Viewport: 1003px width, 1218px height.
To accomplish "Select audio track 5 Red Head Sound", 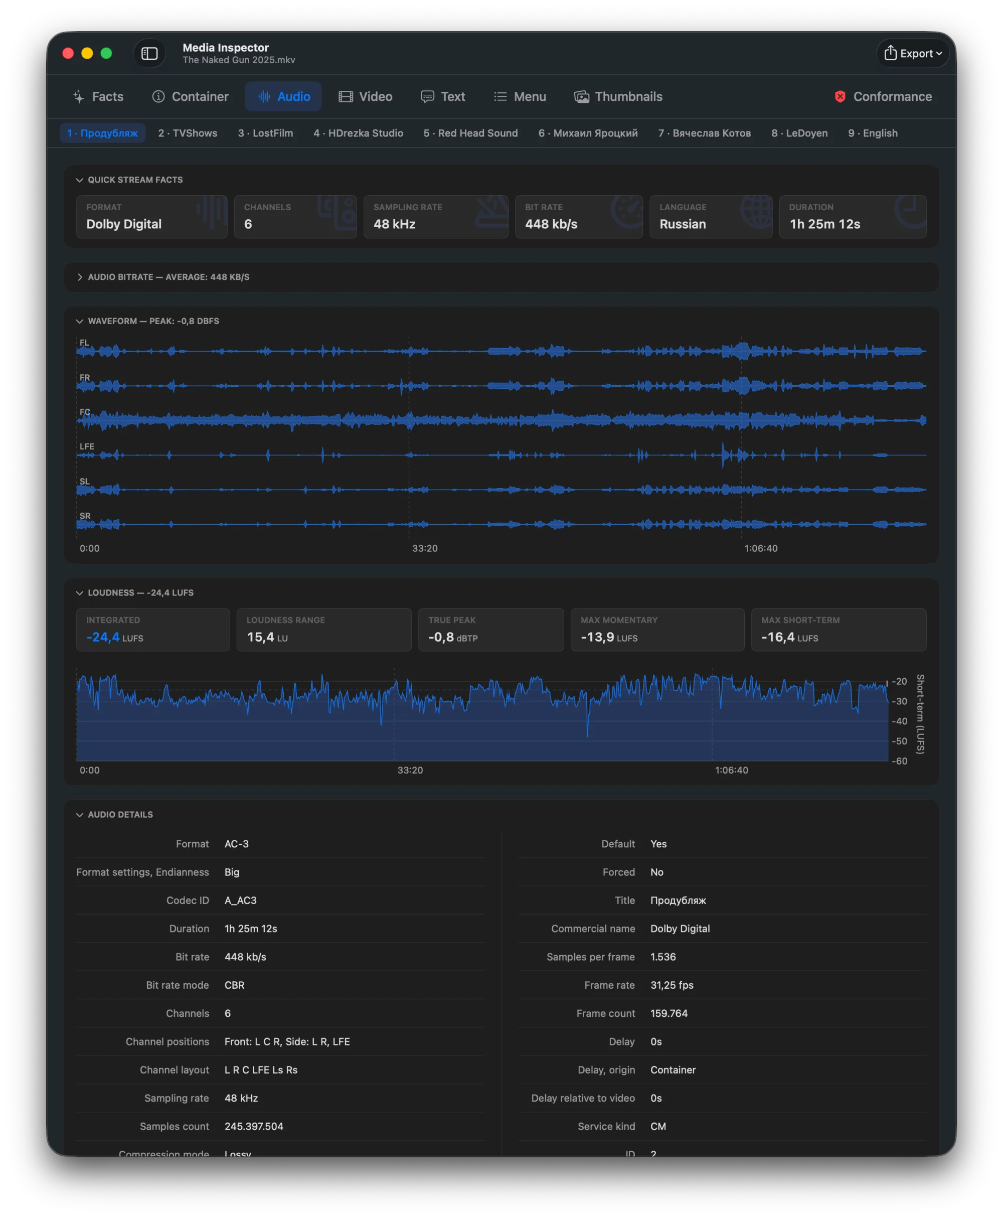I will click(470, 133).
